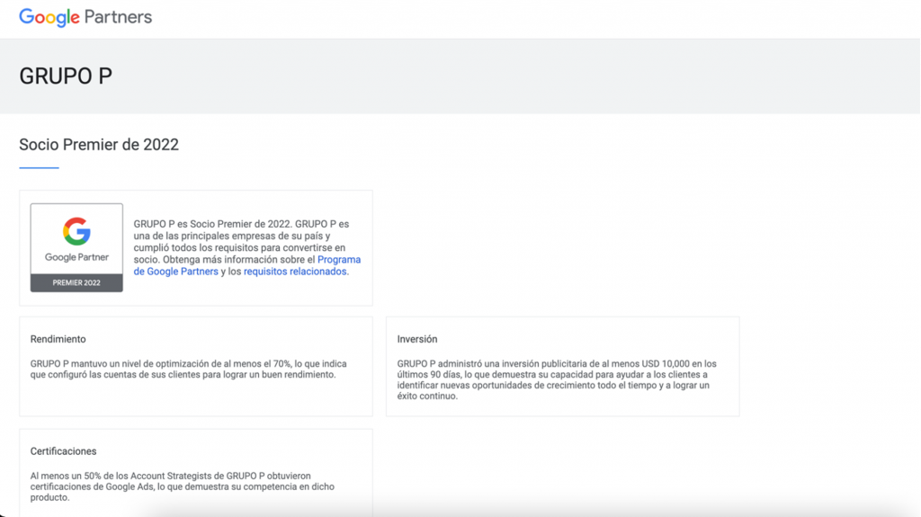Screen dimensions: 921x517
Task: Open the Programa de Google Partners link
Action: [x=247, y=265]
